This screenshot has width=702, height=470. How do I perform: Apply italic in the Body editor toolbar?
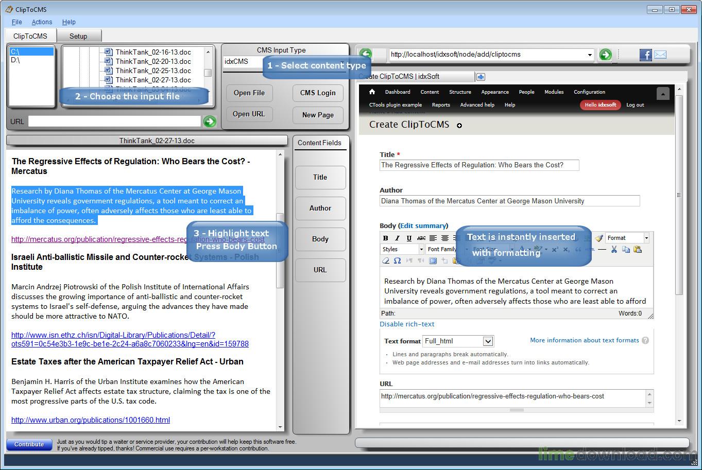coord(397,238)
